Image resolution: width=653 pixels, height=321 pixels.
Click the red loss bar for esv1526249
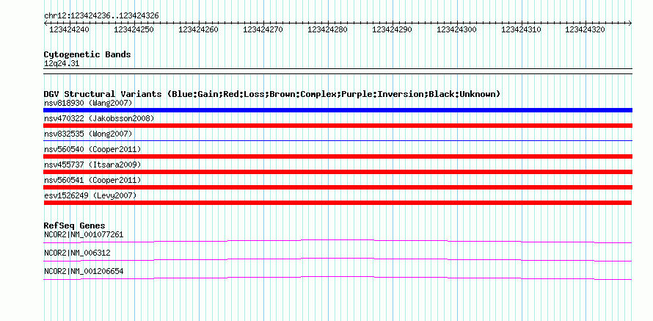(x=338, y=203)
